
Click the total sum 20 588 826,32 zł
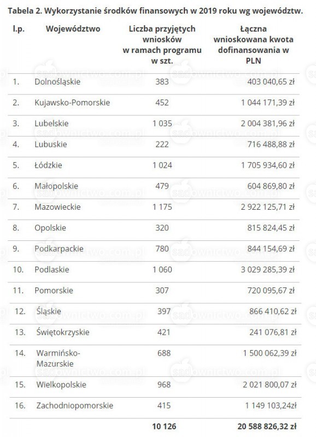tap(267, 427)
